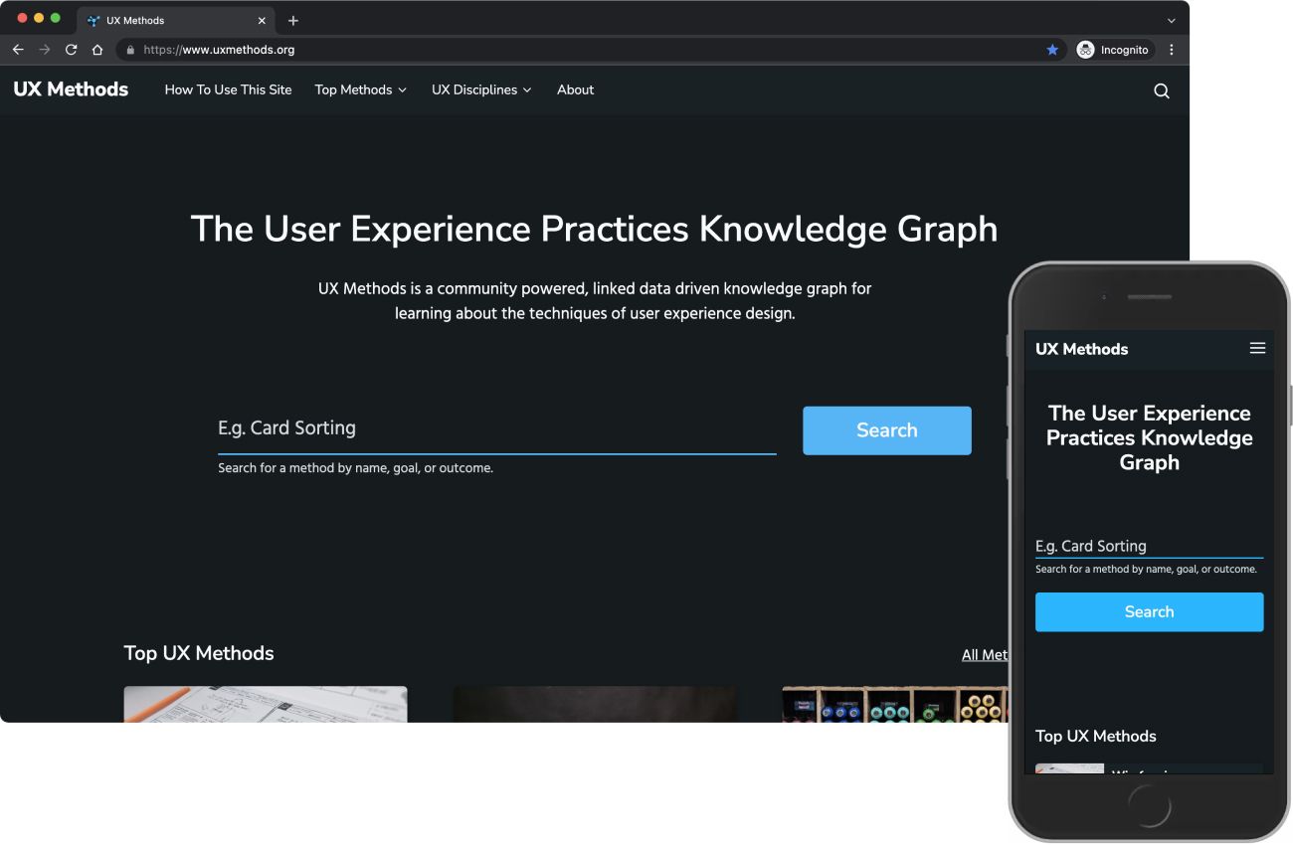Image resolution: width=1293 pixels, height=845 pixels.
Task: Click the browser forward arrow
Action: click(x=44, y=50)
